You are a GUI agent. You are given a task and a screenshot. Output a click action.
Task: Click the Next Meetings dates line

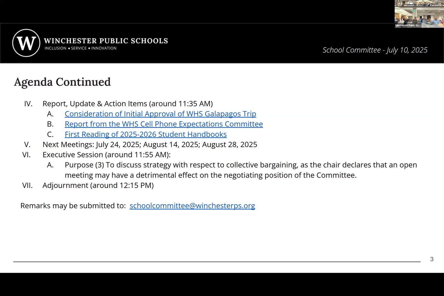click(150, 144)
